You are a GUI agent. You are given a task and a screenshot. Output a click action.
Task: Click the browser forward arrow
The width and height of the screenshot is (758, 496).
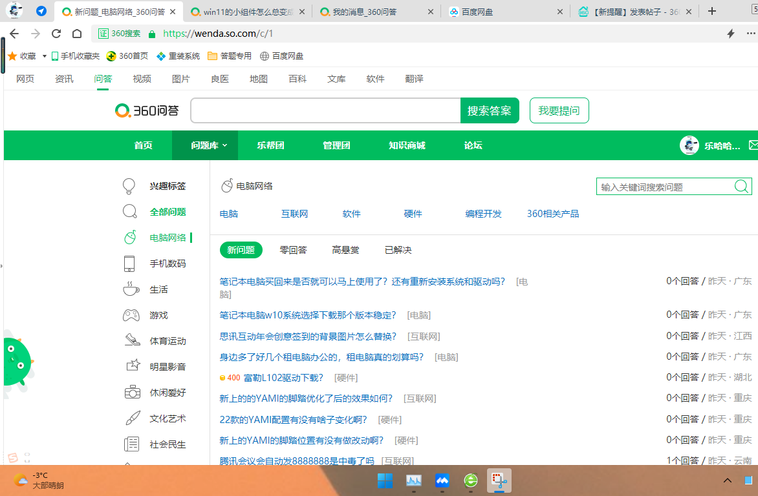pyautogui.click(x=36, y=34)
